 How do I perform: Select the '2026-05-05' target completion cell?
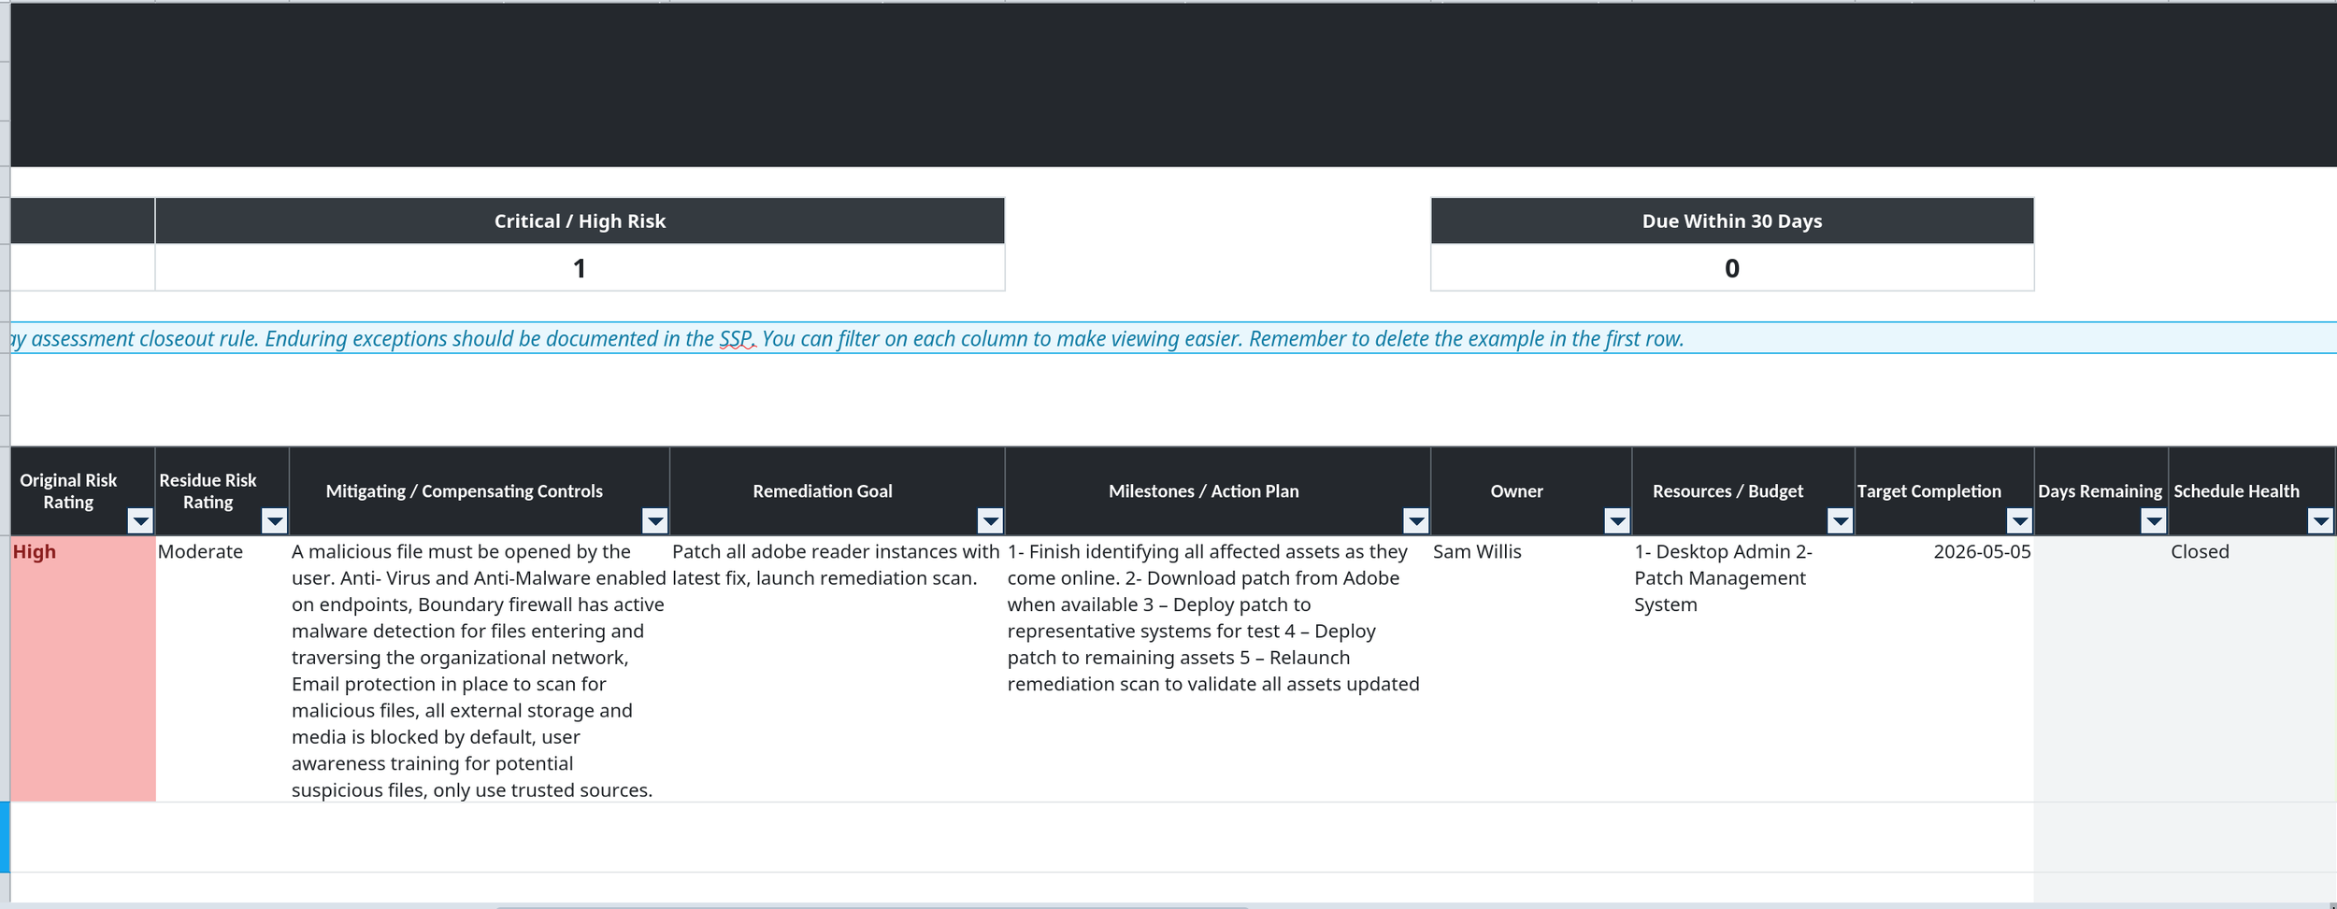pos(1944,669)
